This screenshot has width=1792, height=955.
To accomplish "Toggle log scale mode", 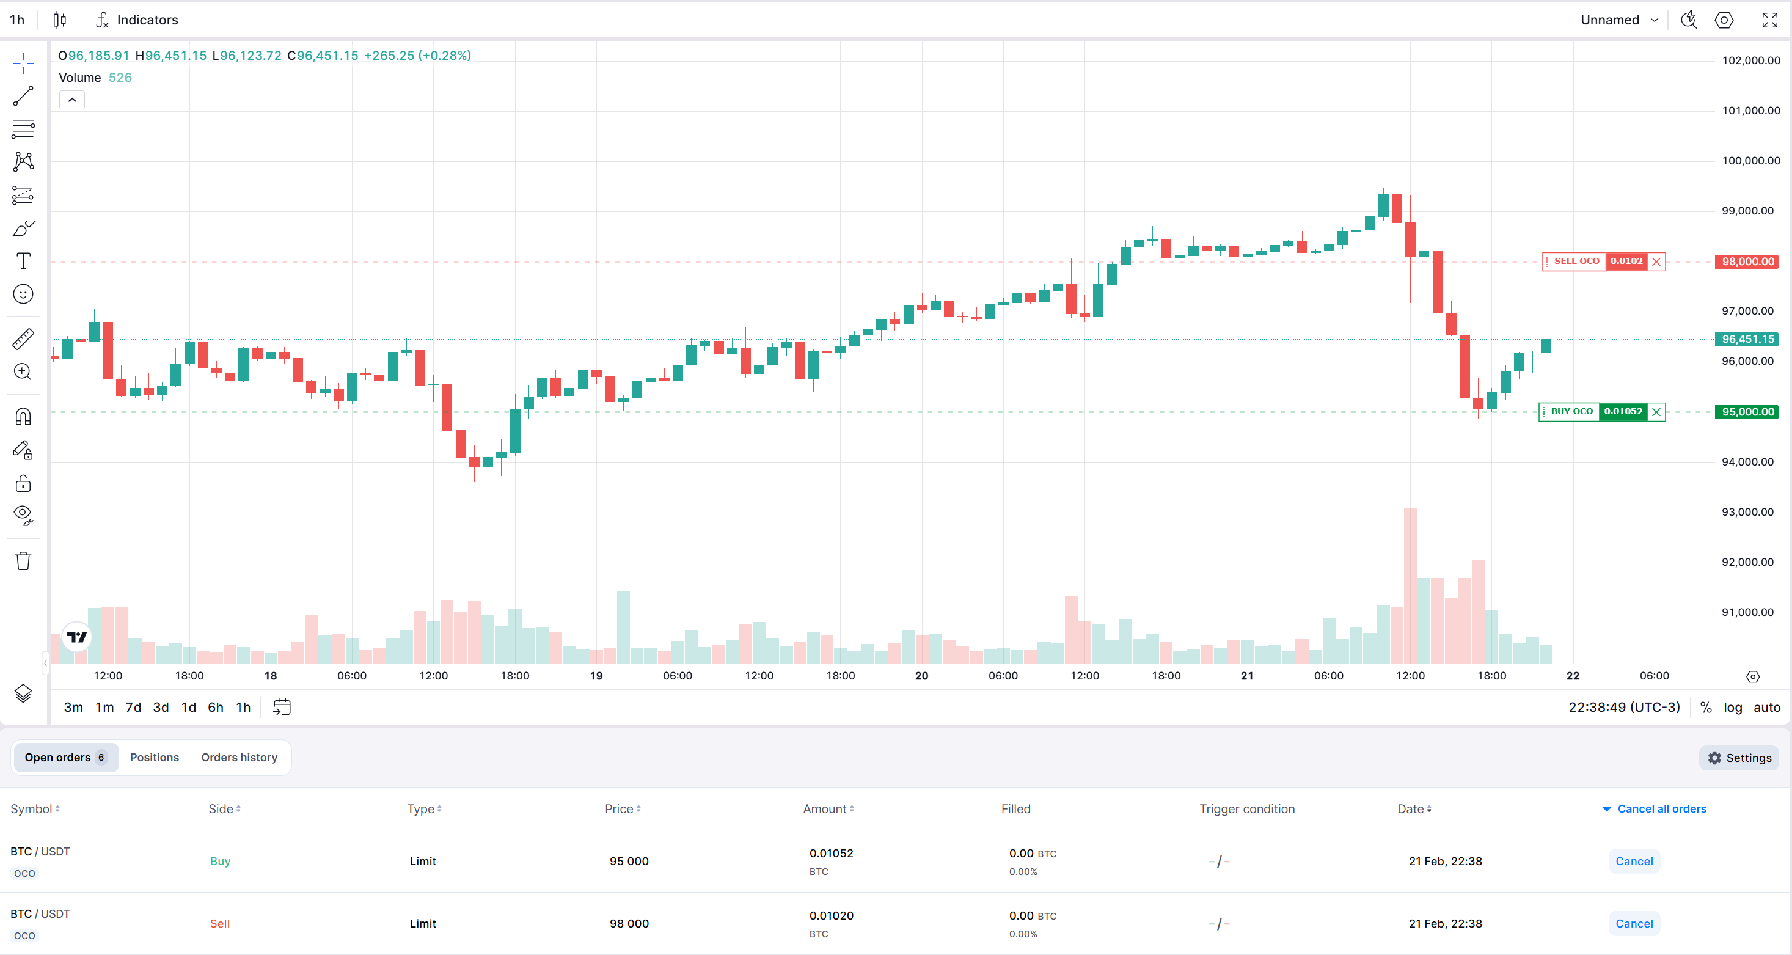I will tap(1732, 708).
